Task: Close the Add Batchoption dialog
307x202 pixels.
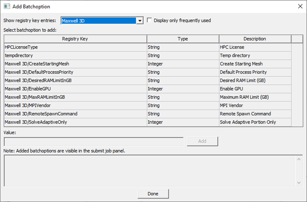Action: (300, 7)
